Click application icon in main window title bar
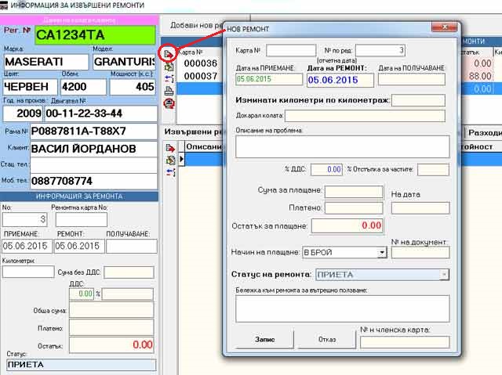This screenshot has width=502, height=375. [x=4, y=5]
